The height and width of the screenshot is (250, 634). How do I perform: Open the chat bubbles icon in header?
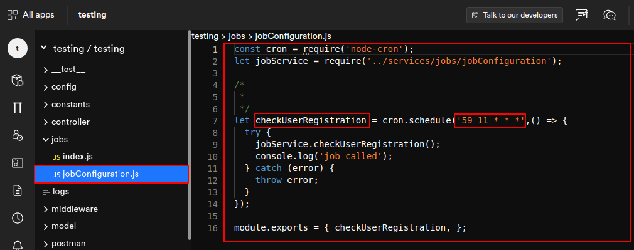pos(610,15)
